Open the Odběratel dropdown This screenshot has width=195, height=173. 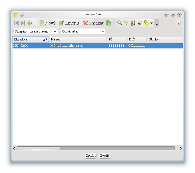(83, 31)
